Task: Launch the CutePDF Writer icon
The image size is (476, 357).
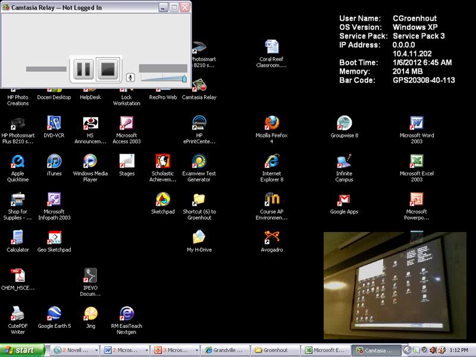Action: [18, 321]
